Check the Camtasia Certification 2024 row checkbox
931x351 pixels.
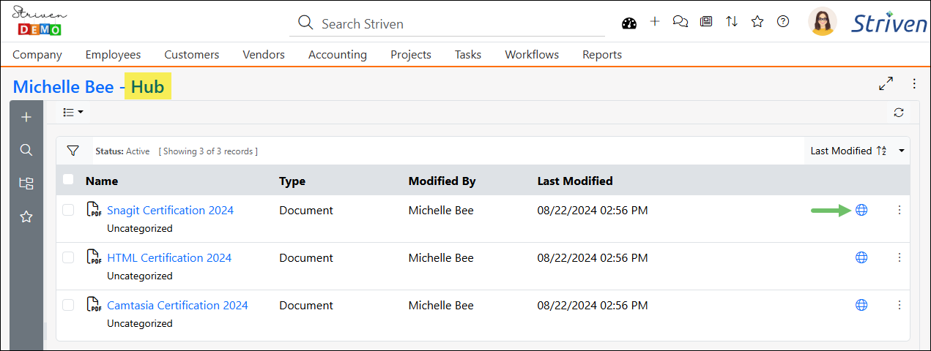(x=68, y=305)
